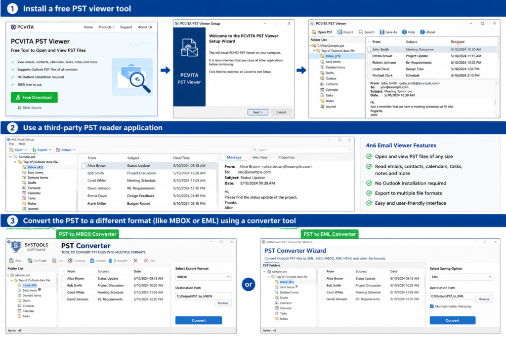
Task: Open the Extract dropdown arrow in 4n6 Email Viewer
Action: pyautogui.click(x=74, y=150)
